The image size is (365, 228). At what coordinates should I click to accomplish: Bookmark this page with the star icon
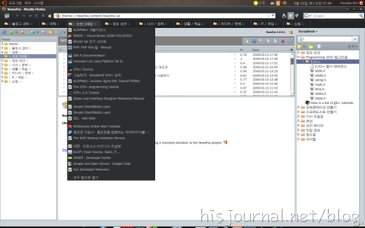[269, 16]
